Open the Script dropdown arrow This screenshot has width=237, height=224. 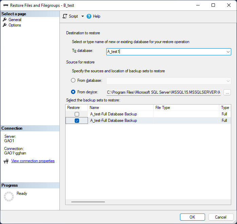[x=83, y=16]
